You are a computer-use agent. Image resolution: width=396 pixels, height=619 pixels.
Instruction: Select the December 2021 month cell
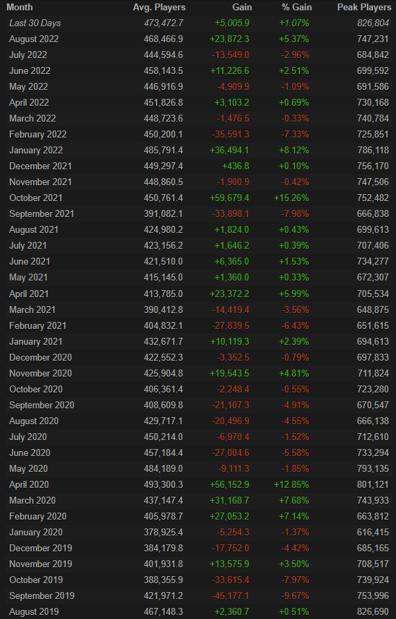41,166
